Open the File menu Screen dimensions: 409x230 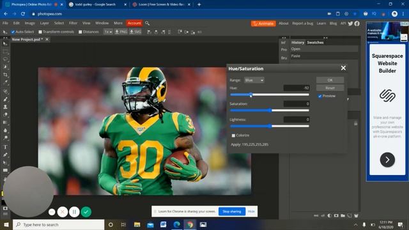pyautogui.click(x=5, y=23)
